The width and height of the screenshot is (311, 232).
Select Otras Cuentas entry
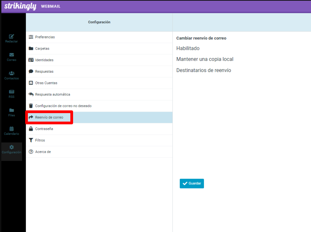pos(99,83)
